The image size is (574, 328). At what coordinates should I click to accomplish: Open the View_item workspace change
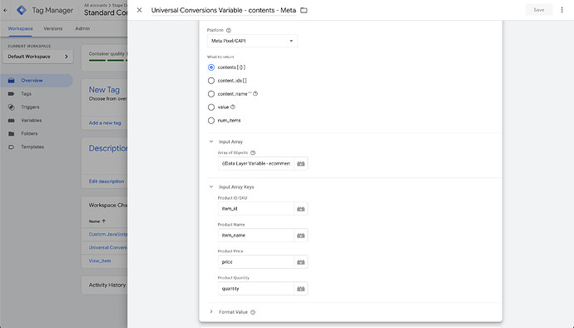click(x=100, y=261)
